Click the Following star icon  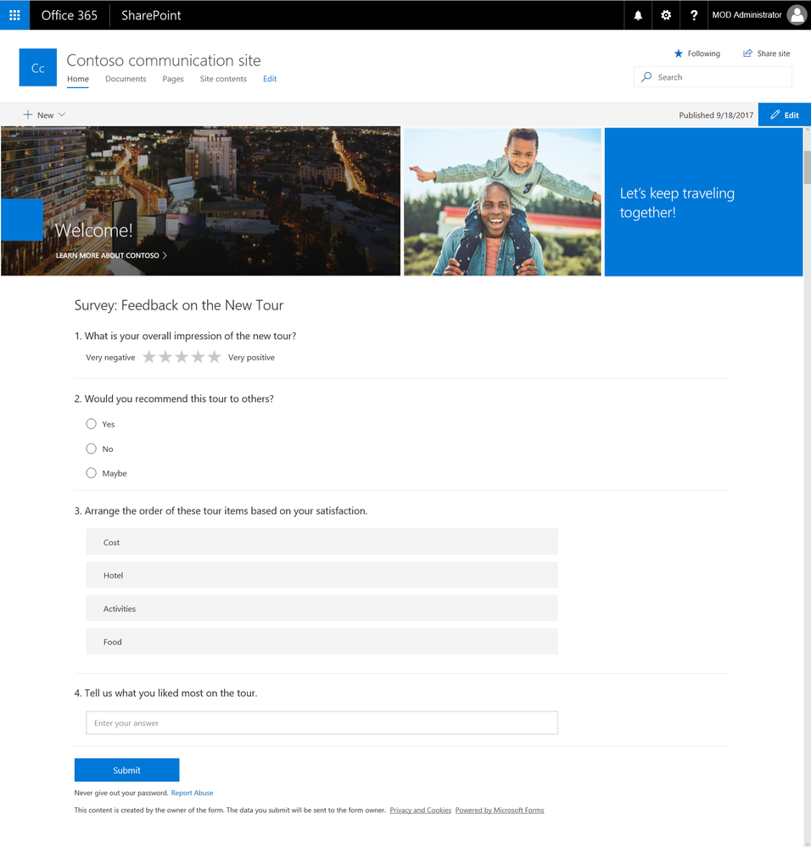(679, 53)
